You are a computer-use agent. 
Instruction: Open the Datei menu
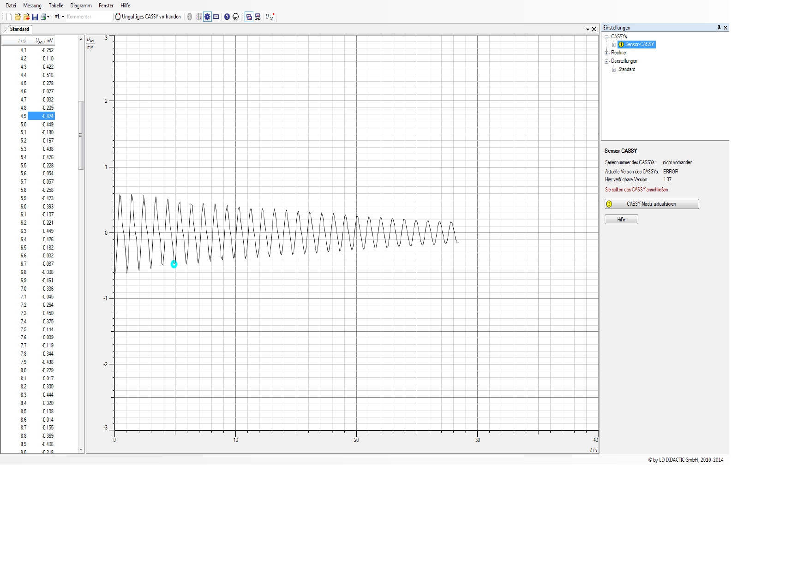(x=11, y=6)
